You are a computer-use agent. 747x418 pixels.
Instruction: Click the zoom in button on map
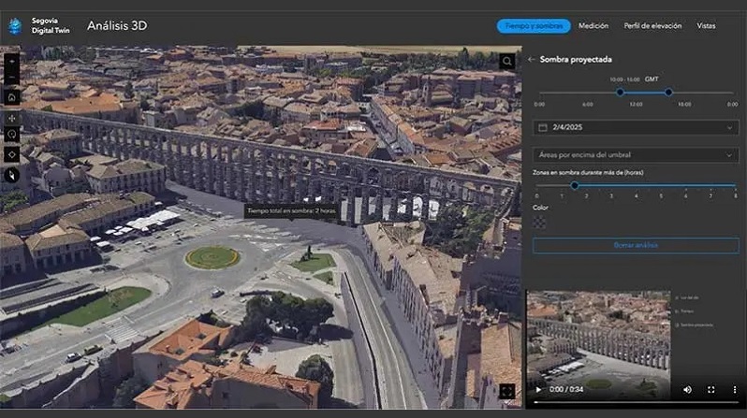point(12,61)
